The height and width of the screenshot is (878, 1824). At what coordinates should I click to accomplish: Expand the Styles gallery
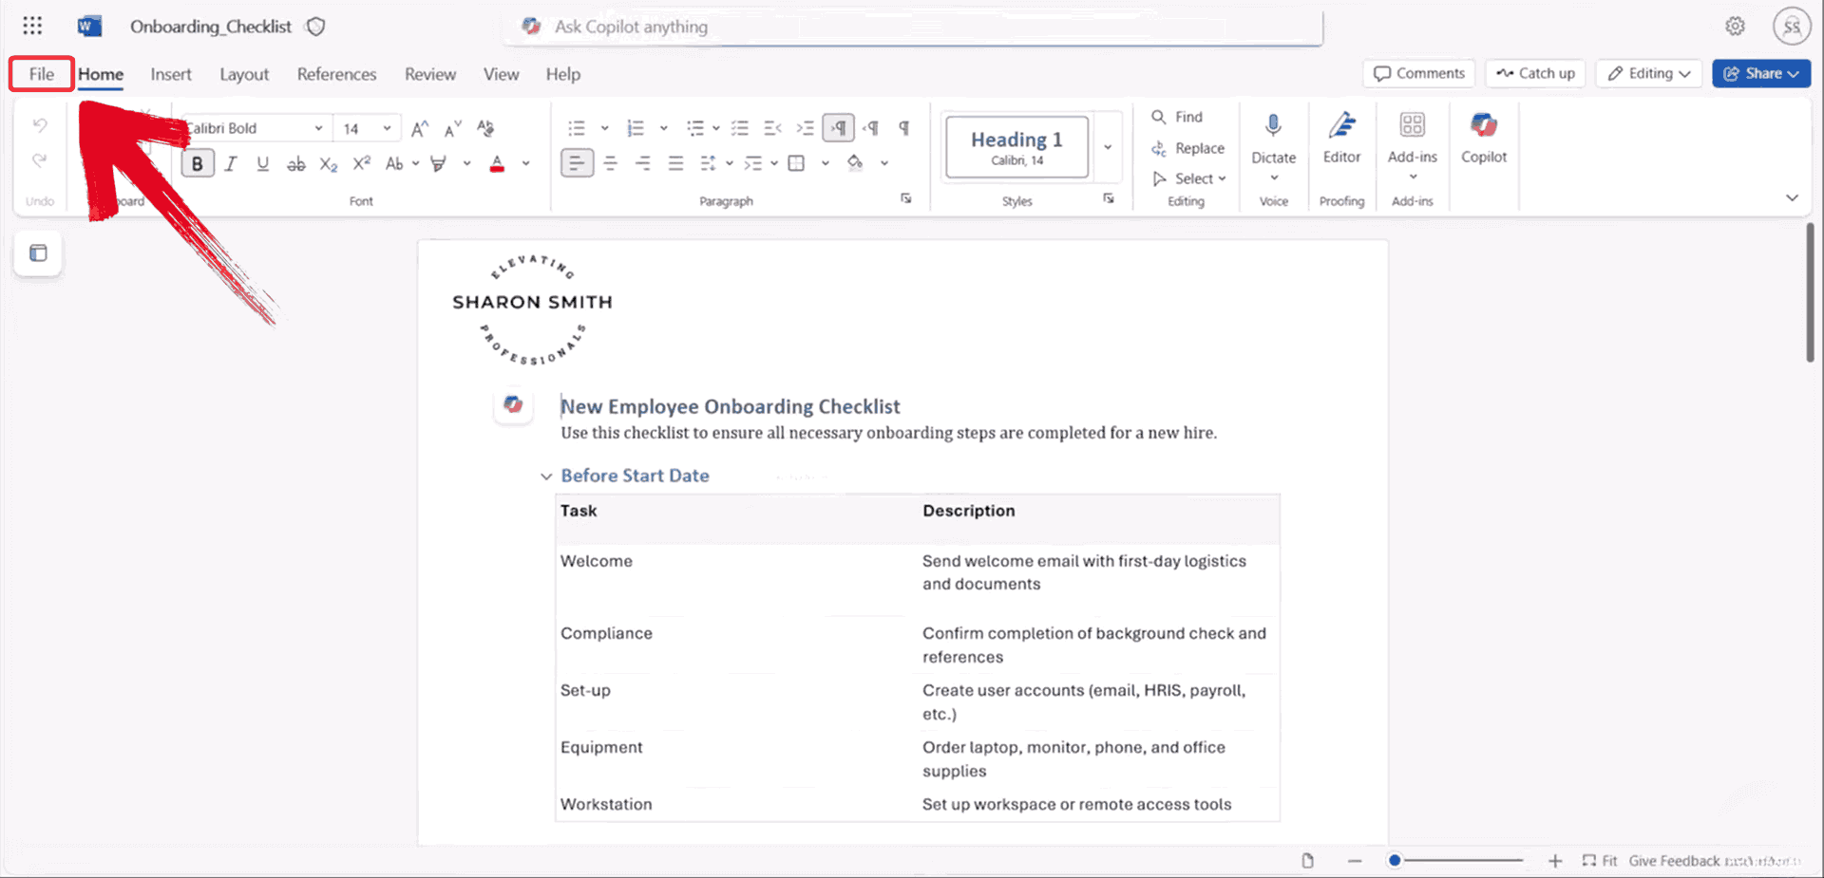1108,147
